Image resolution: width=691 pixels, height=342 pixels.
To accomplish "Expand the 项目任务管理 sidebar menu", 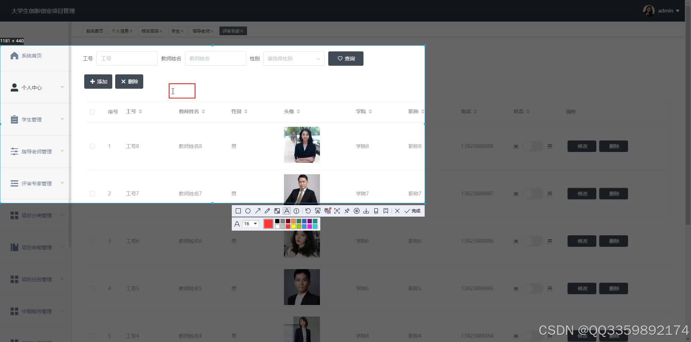I will (x=36, y=279).
